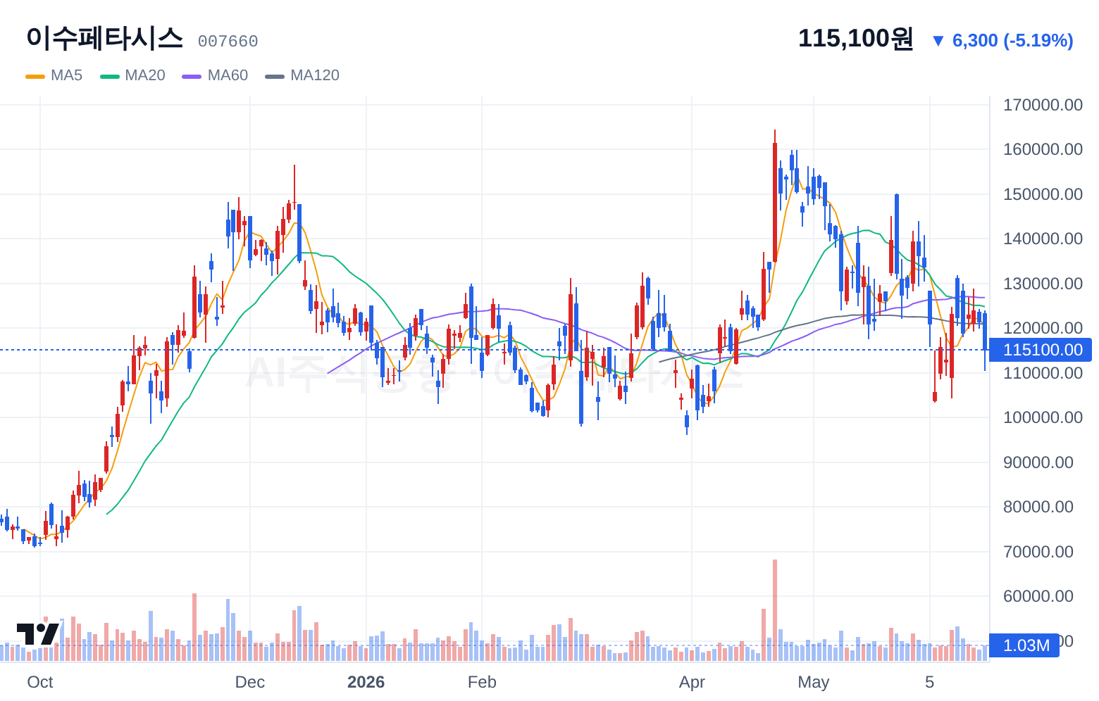Click the 120000.00 price axis label
Screen dimensions: 1099x701
pyautogui.click(x=1043, y=328)
